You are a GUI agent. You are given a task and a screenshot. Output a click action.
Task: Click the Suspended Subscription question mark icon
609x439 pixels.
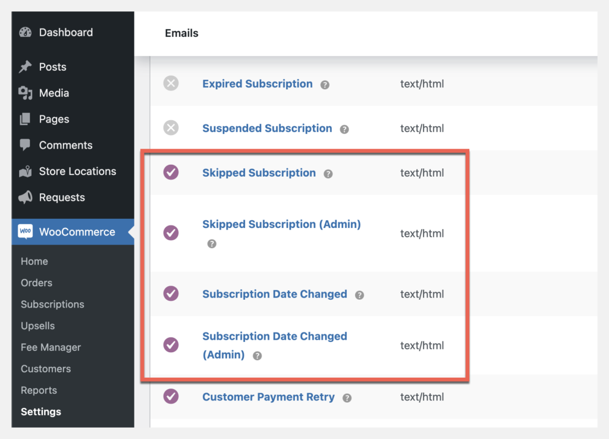click(x=344, y=128)
